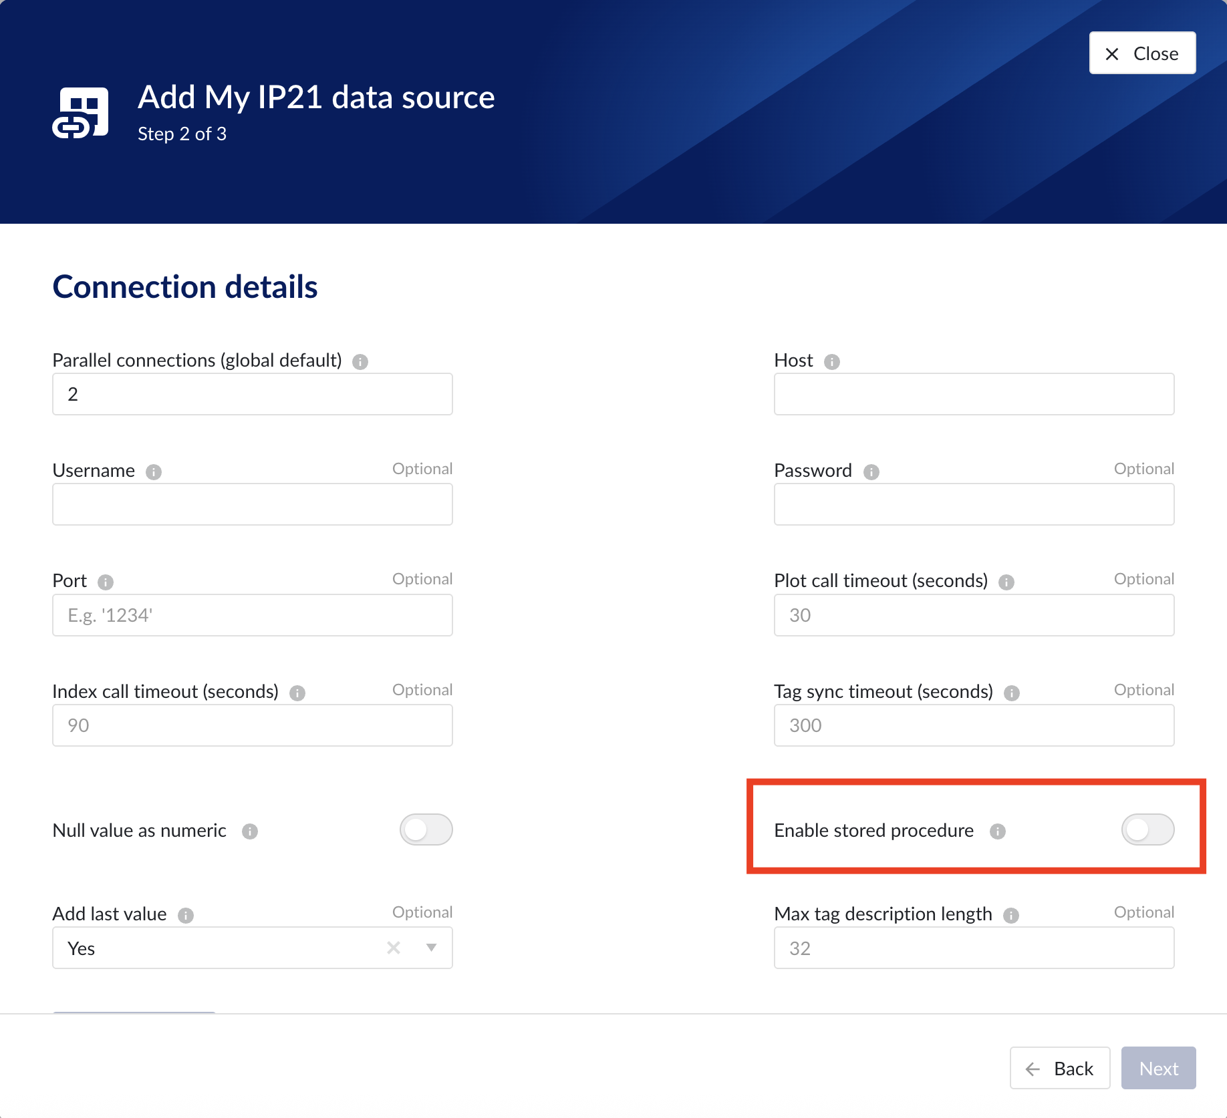The height and width of the screenshot is (1118, 1227).
Task: Click the Index call timeout info icon
Action: click(297, 693)
